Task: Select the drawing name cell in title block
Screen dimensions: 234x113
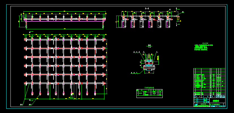Action: [x=217, y=100]
